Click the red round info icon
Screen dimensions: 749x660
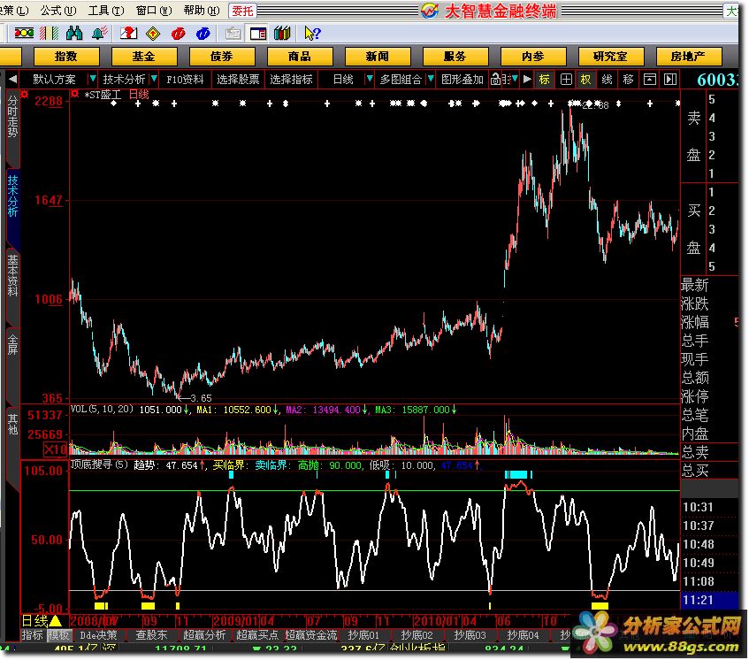pos(178,34)
